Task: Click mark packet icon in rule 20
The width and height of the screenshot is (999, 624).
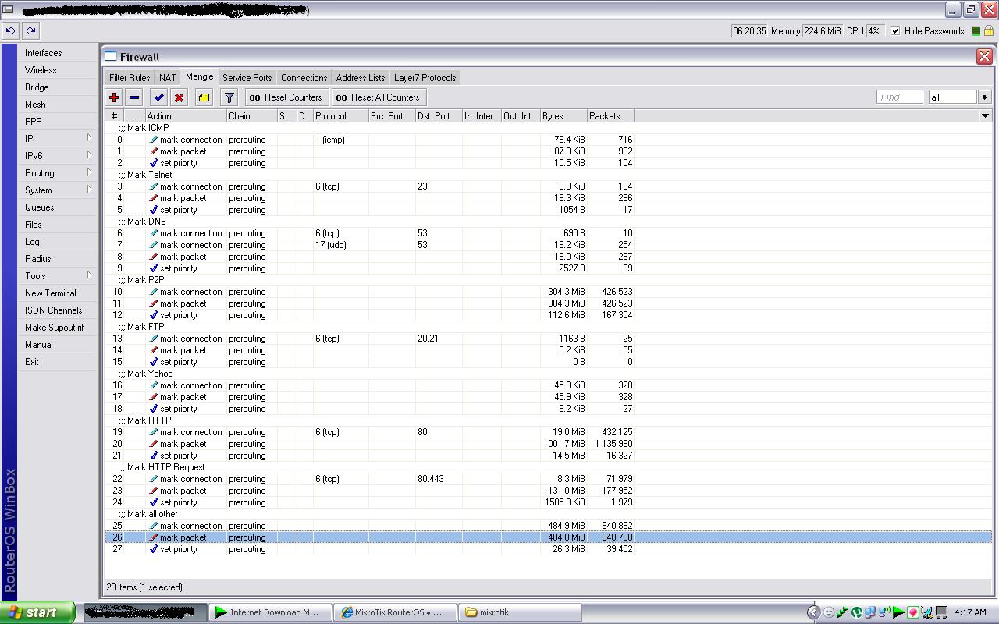Action: (154, 444)
